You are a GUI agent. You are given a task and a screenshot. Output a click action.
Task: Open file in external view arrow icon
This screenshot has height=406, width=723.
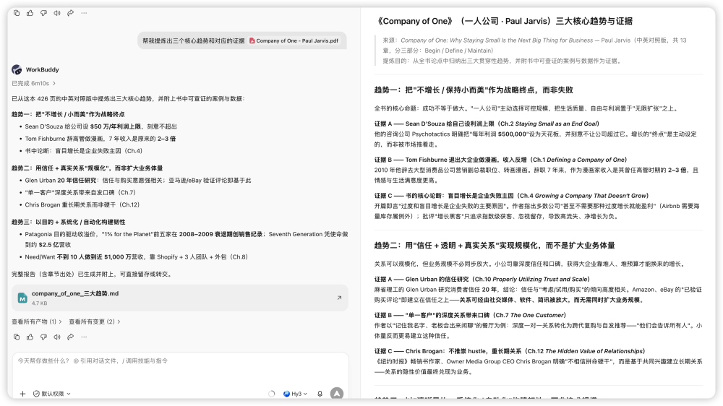339,298
